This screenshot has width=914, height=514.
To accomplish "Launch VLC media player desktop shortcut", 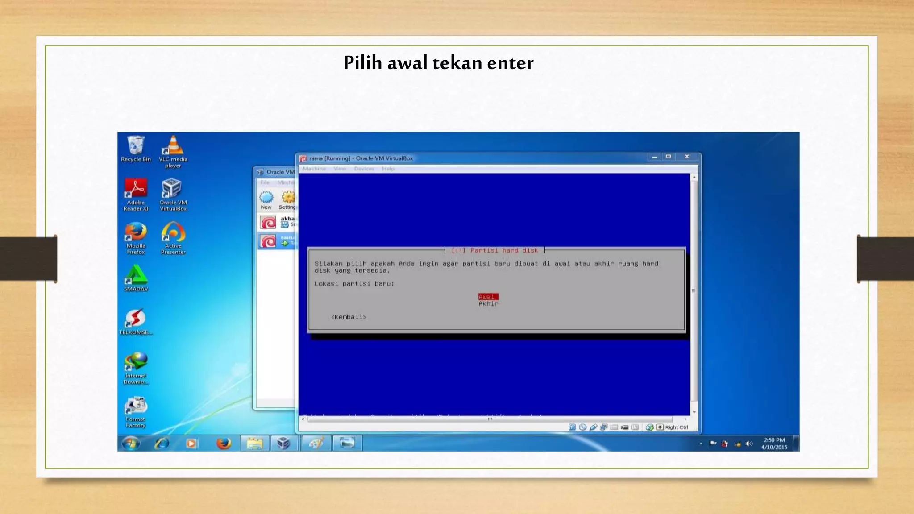I will (x=173, y=152).
